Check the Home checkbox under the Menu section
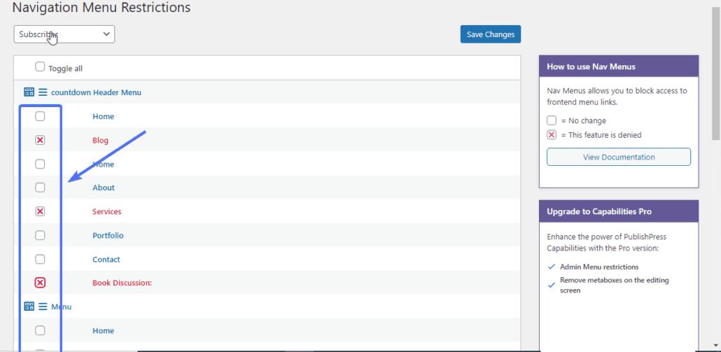721x352 pixels. tap(41, 330)
